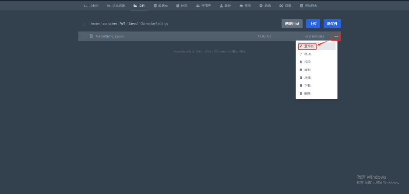409x194 pixels.
Task: Click the chart icon for 状态记录
Action: tap(109, 6)
